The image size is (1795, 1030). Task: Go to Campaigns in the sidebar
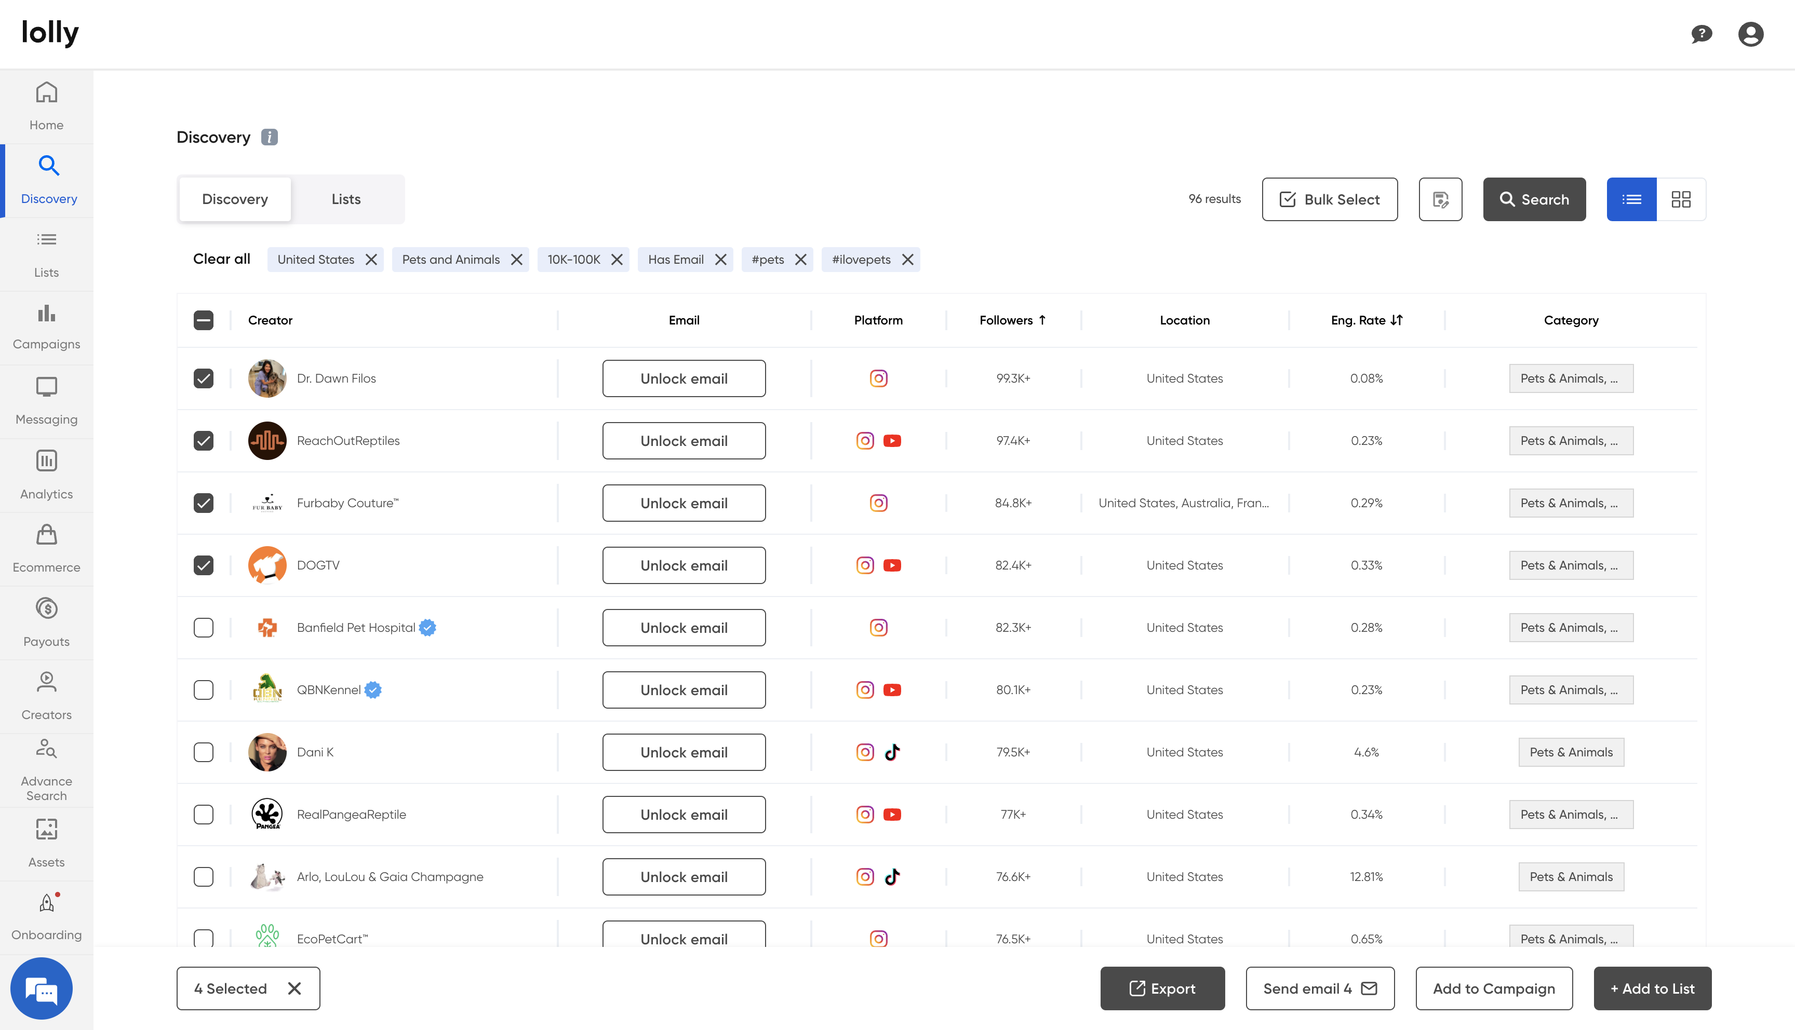click(47, 328)
